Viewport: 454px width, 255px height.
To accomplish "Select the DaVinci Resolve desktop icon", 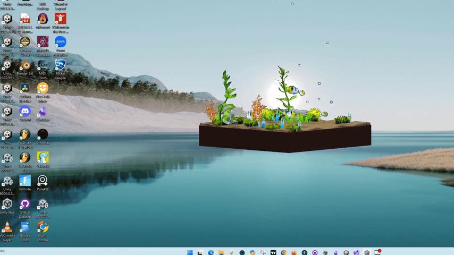I will tap(25, 89).
